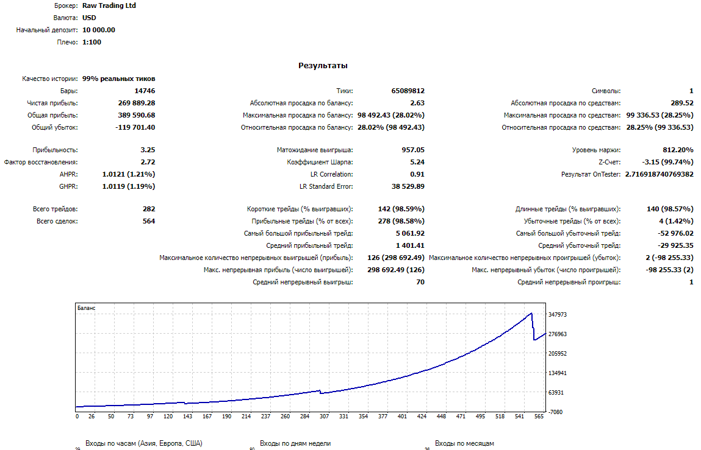701x450 pixels.
Task: Click the Матожидание выигрыша label
Action: pos(315,150)
